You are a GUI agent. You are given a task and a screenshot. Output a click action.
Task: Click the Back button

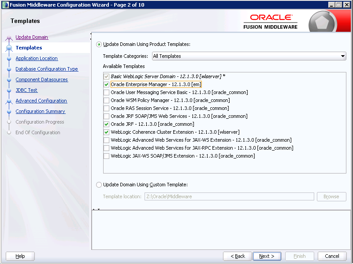click(x=238, y=256)
